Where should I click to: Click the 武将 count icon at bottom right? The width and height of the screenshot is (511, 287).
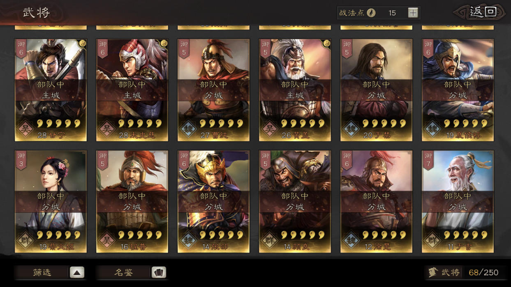coord(432,272)
